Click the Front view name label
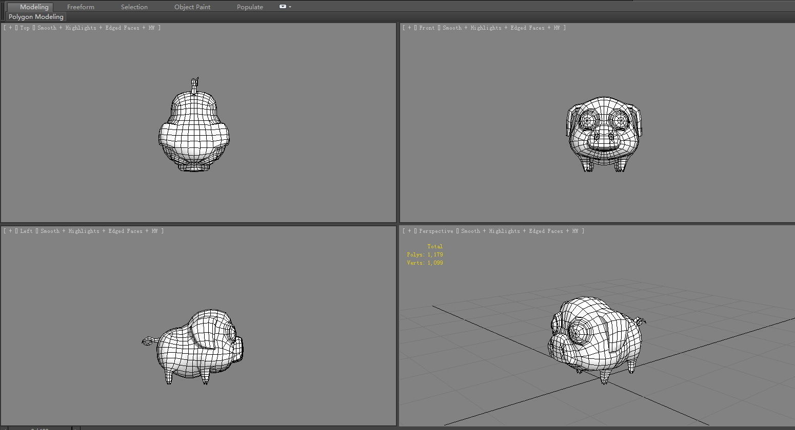The image size is (795, 430). [427, 28]
